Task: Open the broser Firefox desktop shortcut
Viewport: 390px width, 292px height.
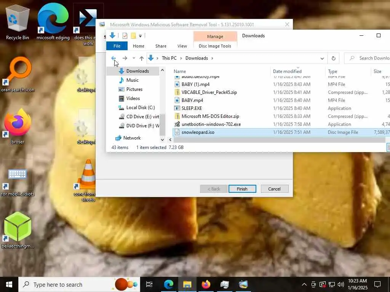Action: point(18,127)
